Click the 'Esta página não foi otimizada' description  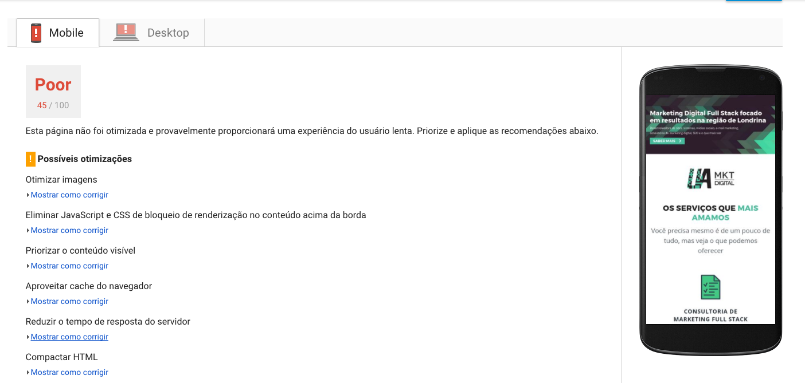[x=312, y=131]
